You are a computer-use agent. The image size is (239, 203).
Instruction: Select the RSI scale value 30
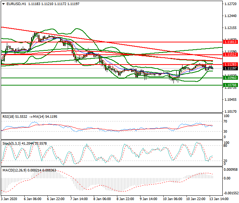tap(226, 132)
